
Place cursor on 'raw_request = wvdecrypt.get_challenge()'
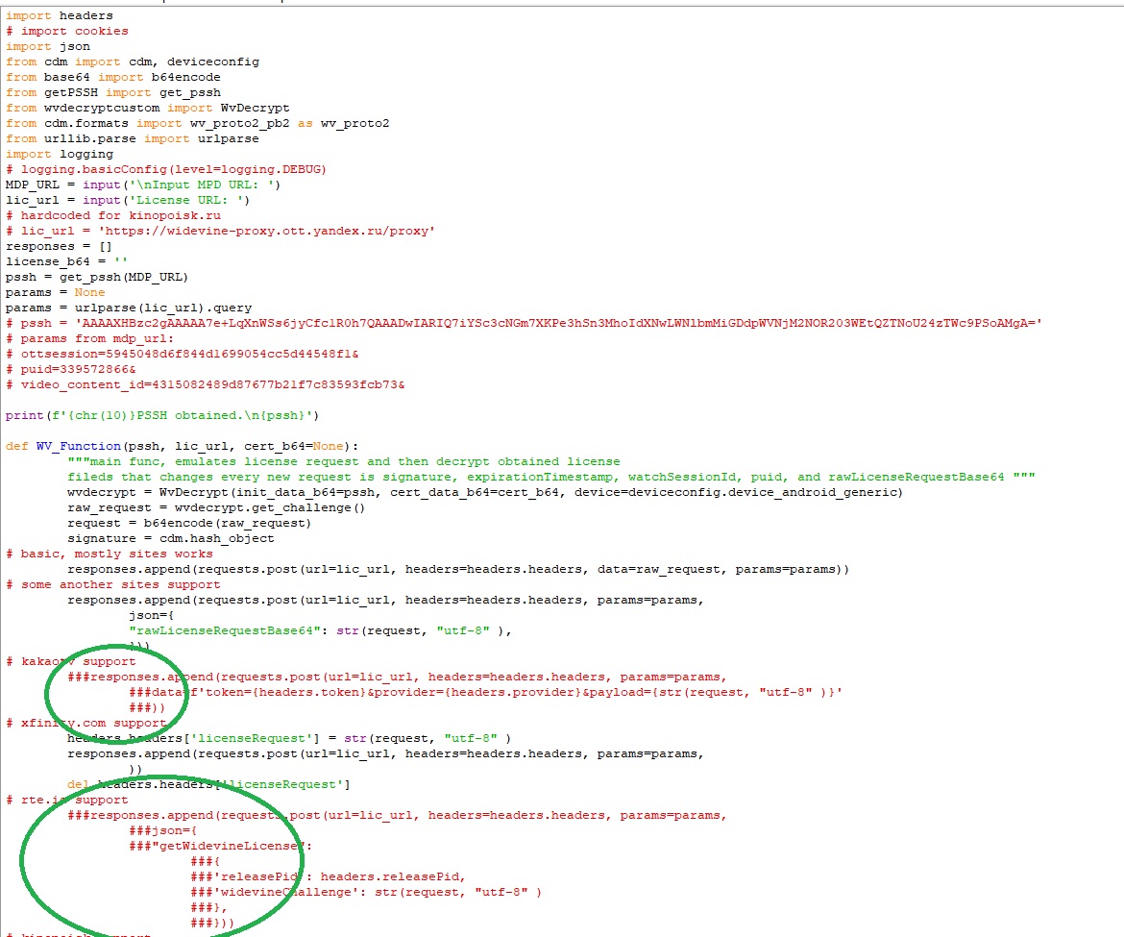(216, 509)
